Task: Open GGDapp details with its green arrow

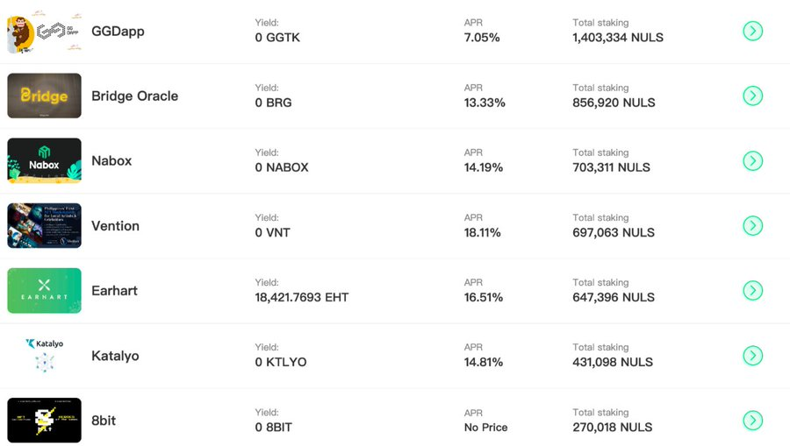Action: pos(753,32)
